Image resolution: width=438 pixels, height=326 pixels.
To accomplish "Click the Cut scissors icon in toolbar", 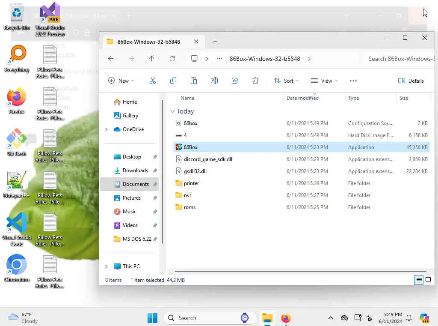I will (153, 81).
